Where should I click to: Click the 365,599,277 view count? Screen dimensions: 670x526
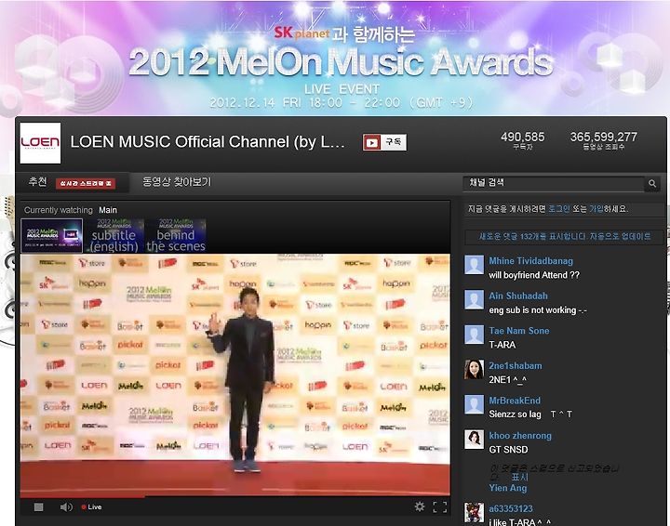pos(603,137)
